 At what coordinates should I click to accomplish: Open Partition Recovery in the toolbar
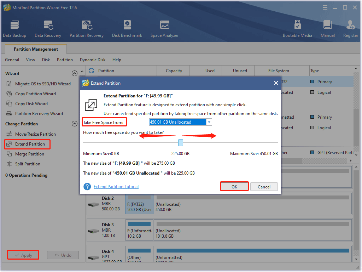(x=87, y=29)
